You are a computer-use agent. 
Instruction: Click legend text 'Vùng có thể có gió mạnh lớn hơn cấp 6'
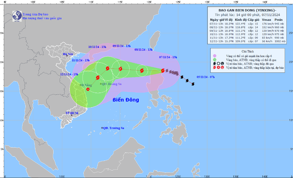click(249, 56)
